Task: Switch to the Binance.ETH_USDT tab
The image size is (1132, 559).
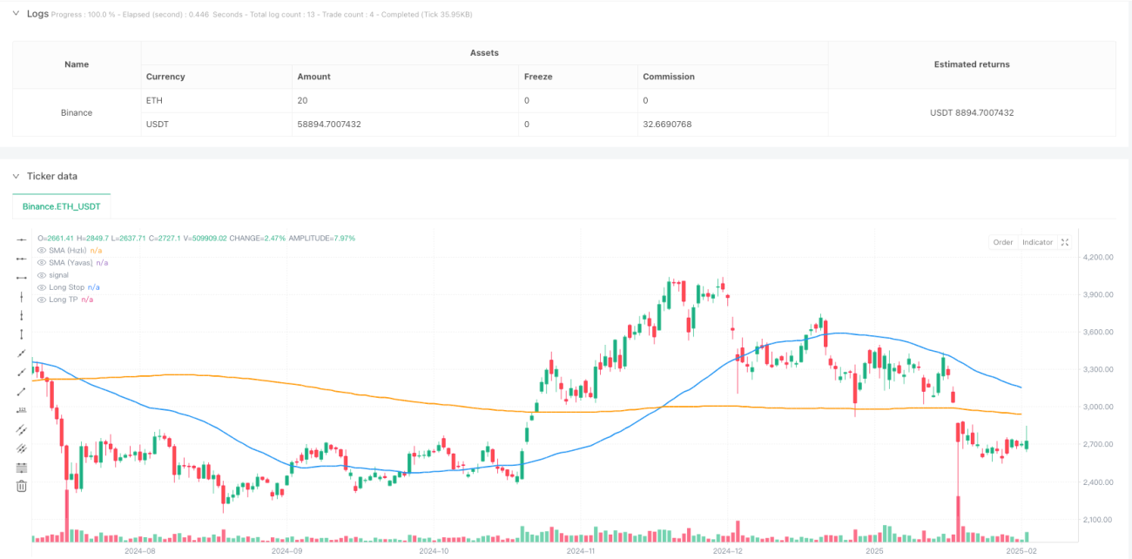Action: pos(62,206)
